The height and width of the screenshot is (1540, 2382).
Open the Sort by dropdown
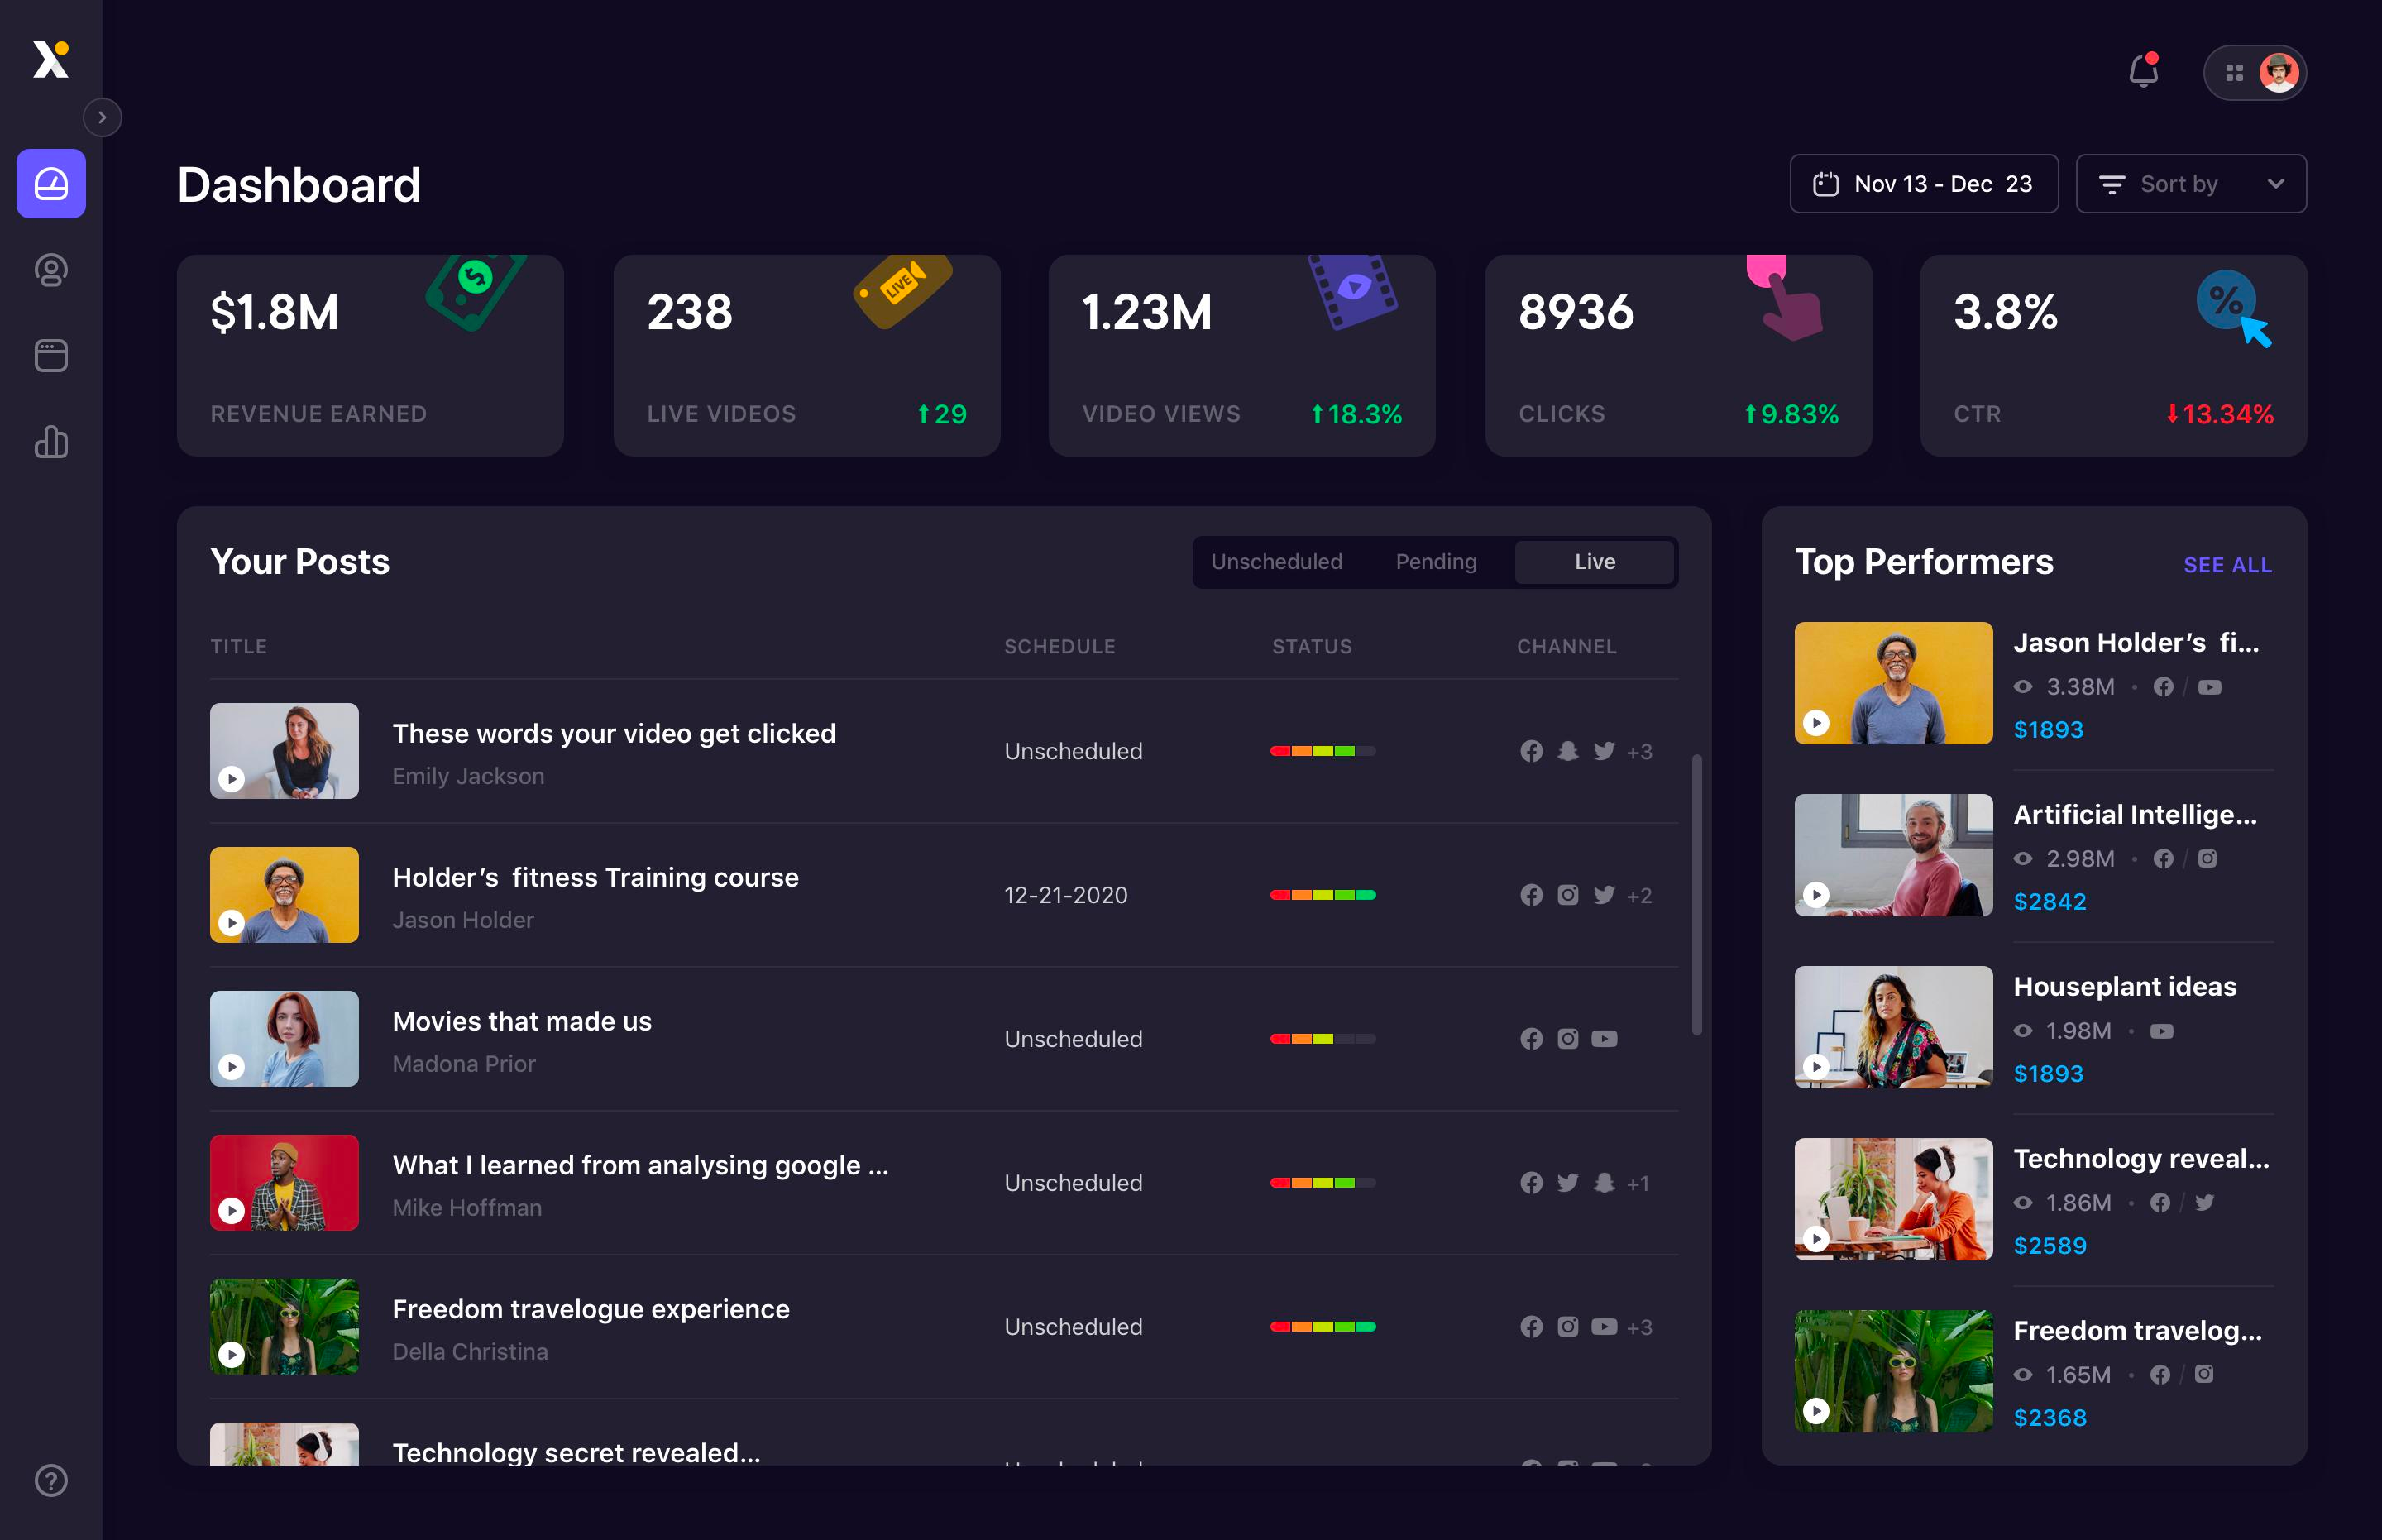pos(2191,184)
